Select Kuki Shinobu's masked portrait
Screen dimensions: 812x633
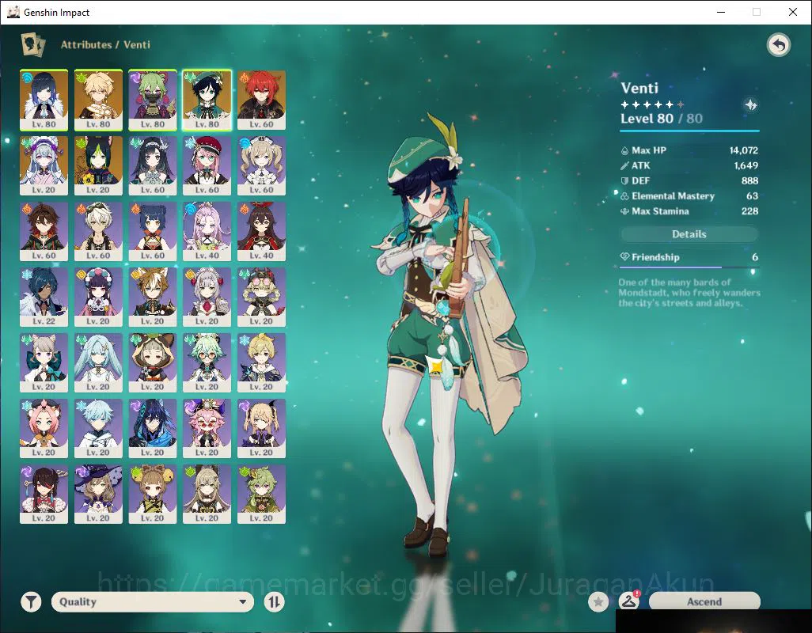(x=153, y=100)
